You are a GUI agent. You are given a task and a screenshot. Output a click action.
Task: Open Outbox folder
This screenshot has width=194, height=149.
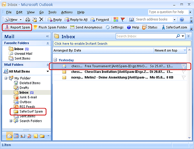coord(23,102)
